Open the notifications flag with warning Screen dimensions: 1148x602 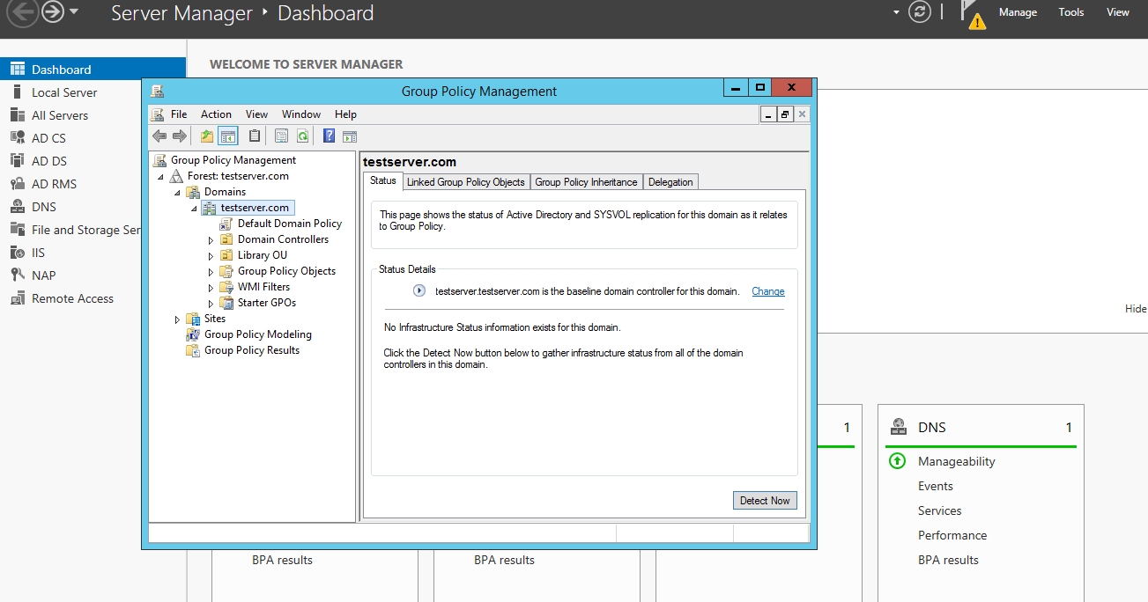pyautogui.click(x=972, y=14)
